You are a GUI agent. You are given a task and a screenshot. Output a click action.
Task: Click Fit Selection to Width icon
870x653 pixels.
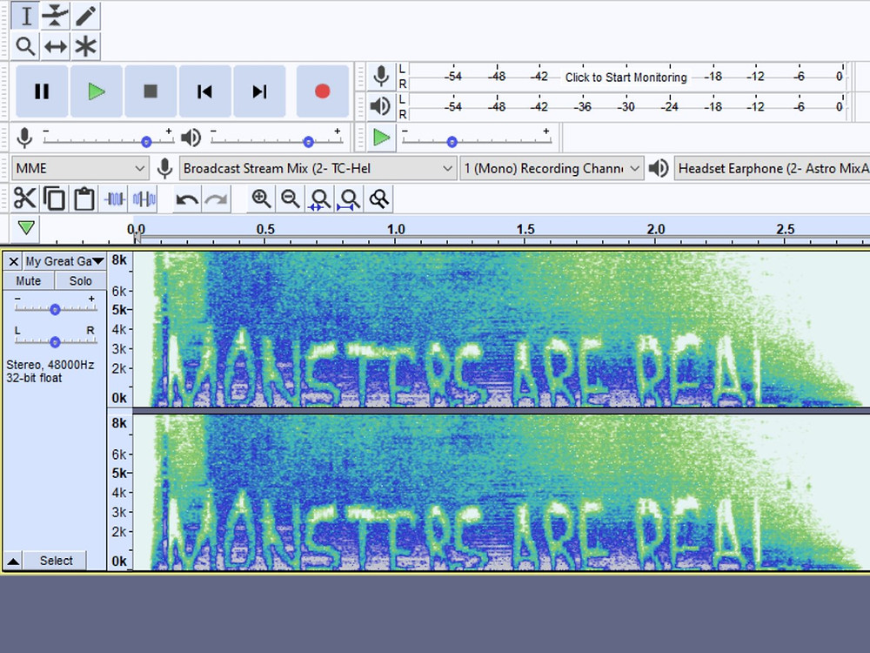(319, 199)
